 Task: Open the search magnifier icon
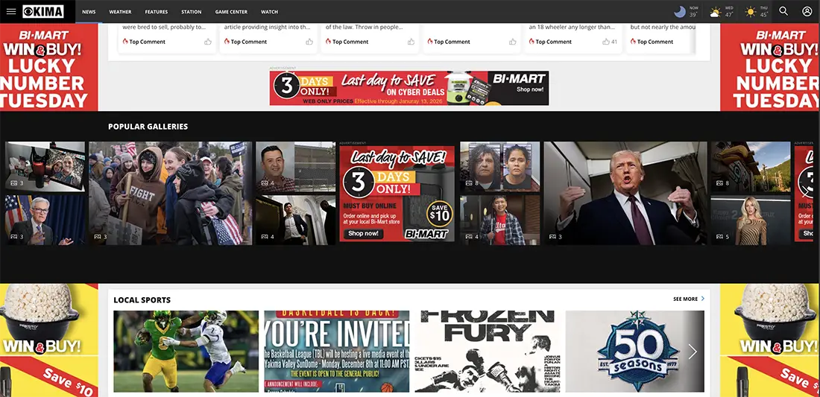click(x=783, y=11)
